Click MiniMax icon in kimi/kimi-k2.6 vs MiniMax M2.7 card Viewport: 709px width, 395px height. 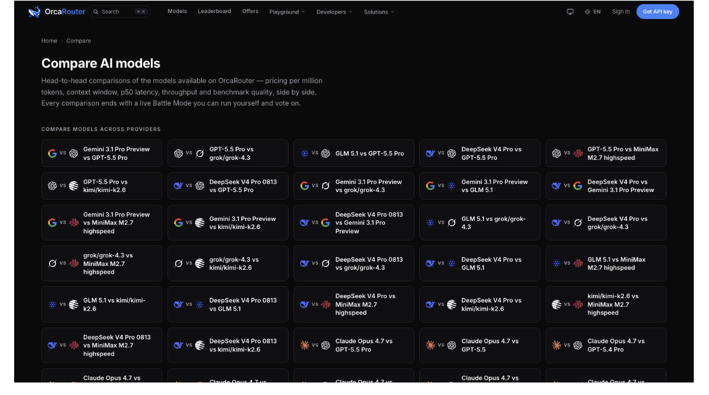coord(578,305)
